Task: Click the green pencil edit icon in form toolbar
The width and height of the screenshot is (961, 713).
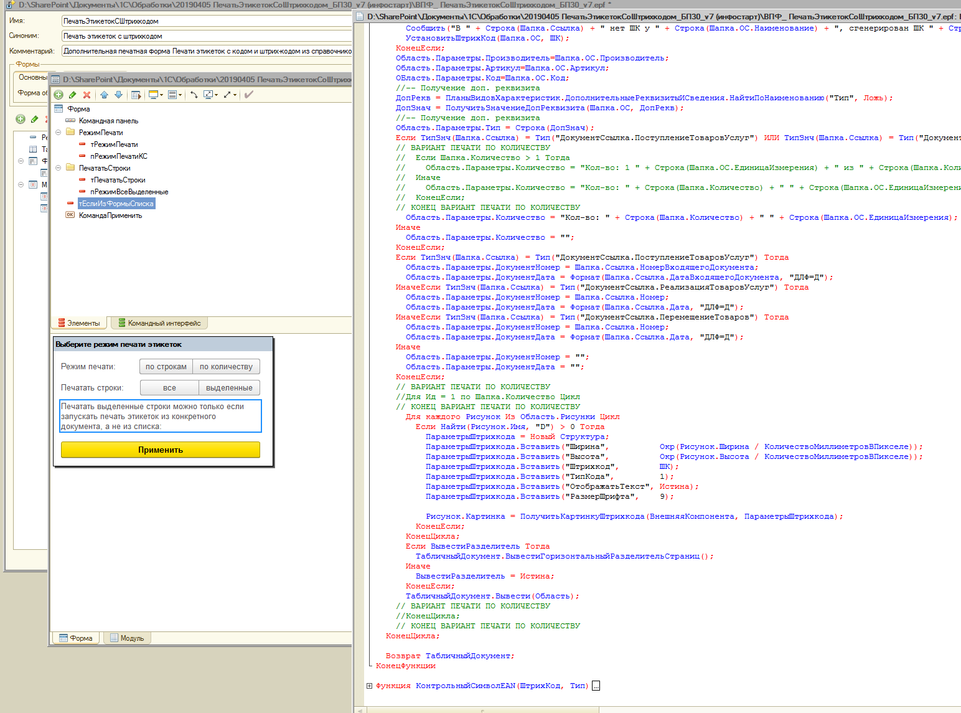Action: click(x=72, y=95)
